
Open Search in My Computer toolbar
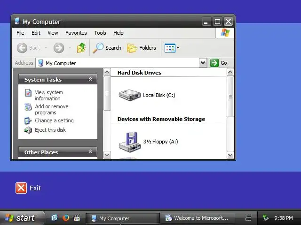[x=107, y=48]
